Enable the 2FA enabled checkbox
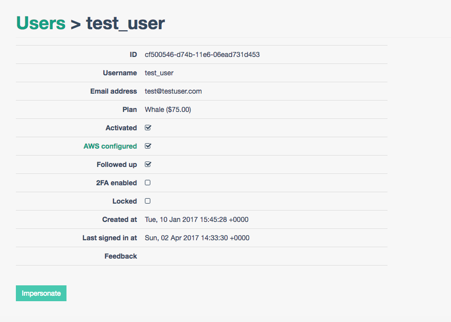 point(147,183)
